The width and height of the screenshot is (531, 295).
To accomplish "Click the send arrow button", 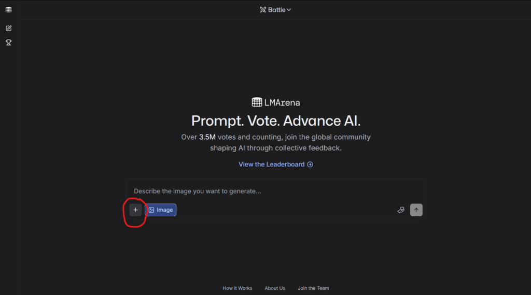I will (x=416, y=210).
